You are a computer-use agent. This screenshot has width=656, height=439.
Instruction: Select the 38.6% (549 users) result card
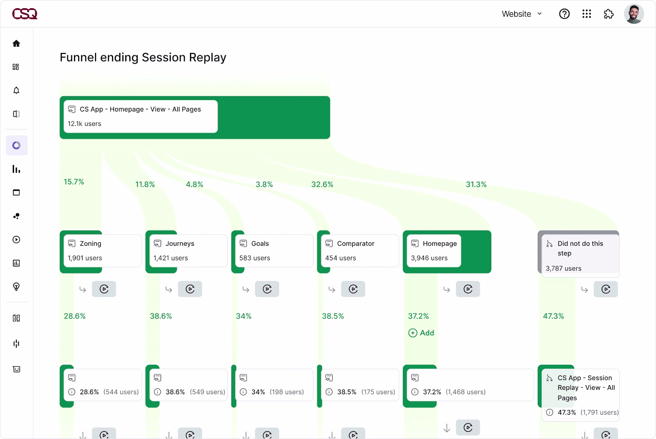pyautogui.click(x=189, y=385)
